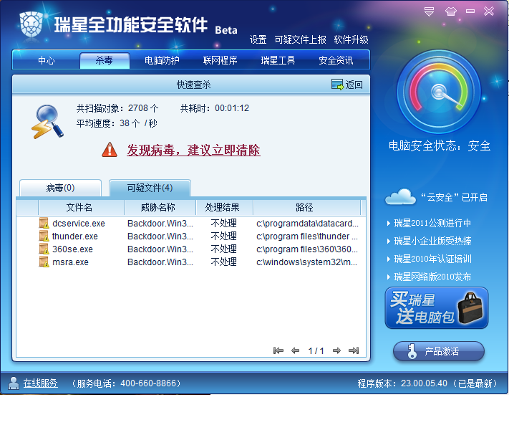
Task: Click the c:\programdata\datacard... path
Action: click(307, 224)
